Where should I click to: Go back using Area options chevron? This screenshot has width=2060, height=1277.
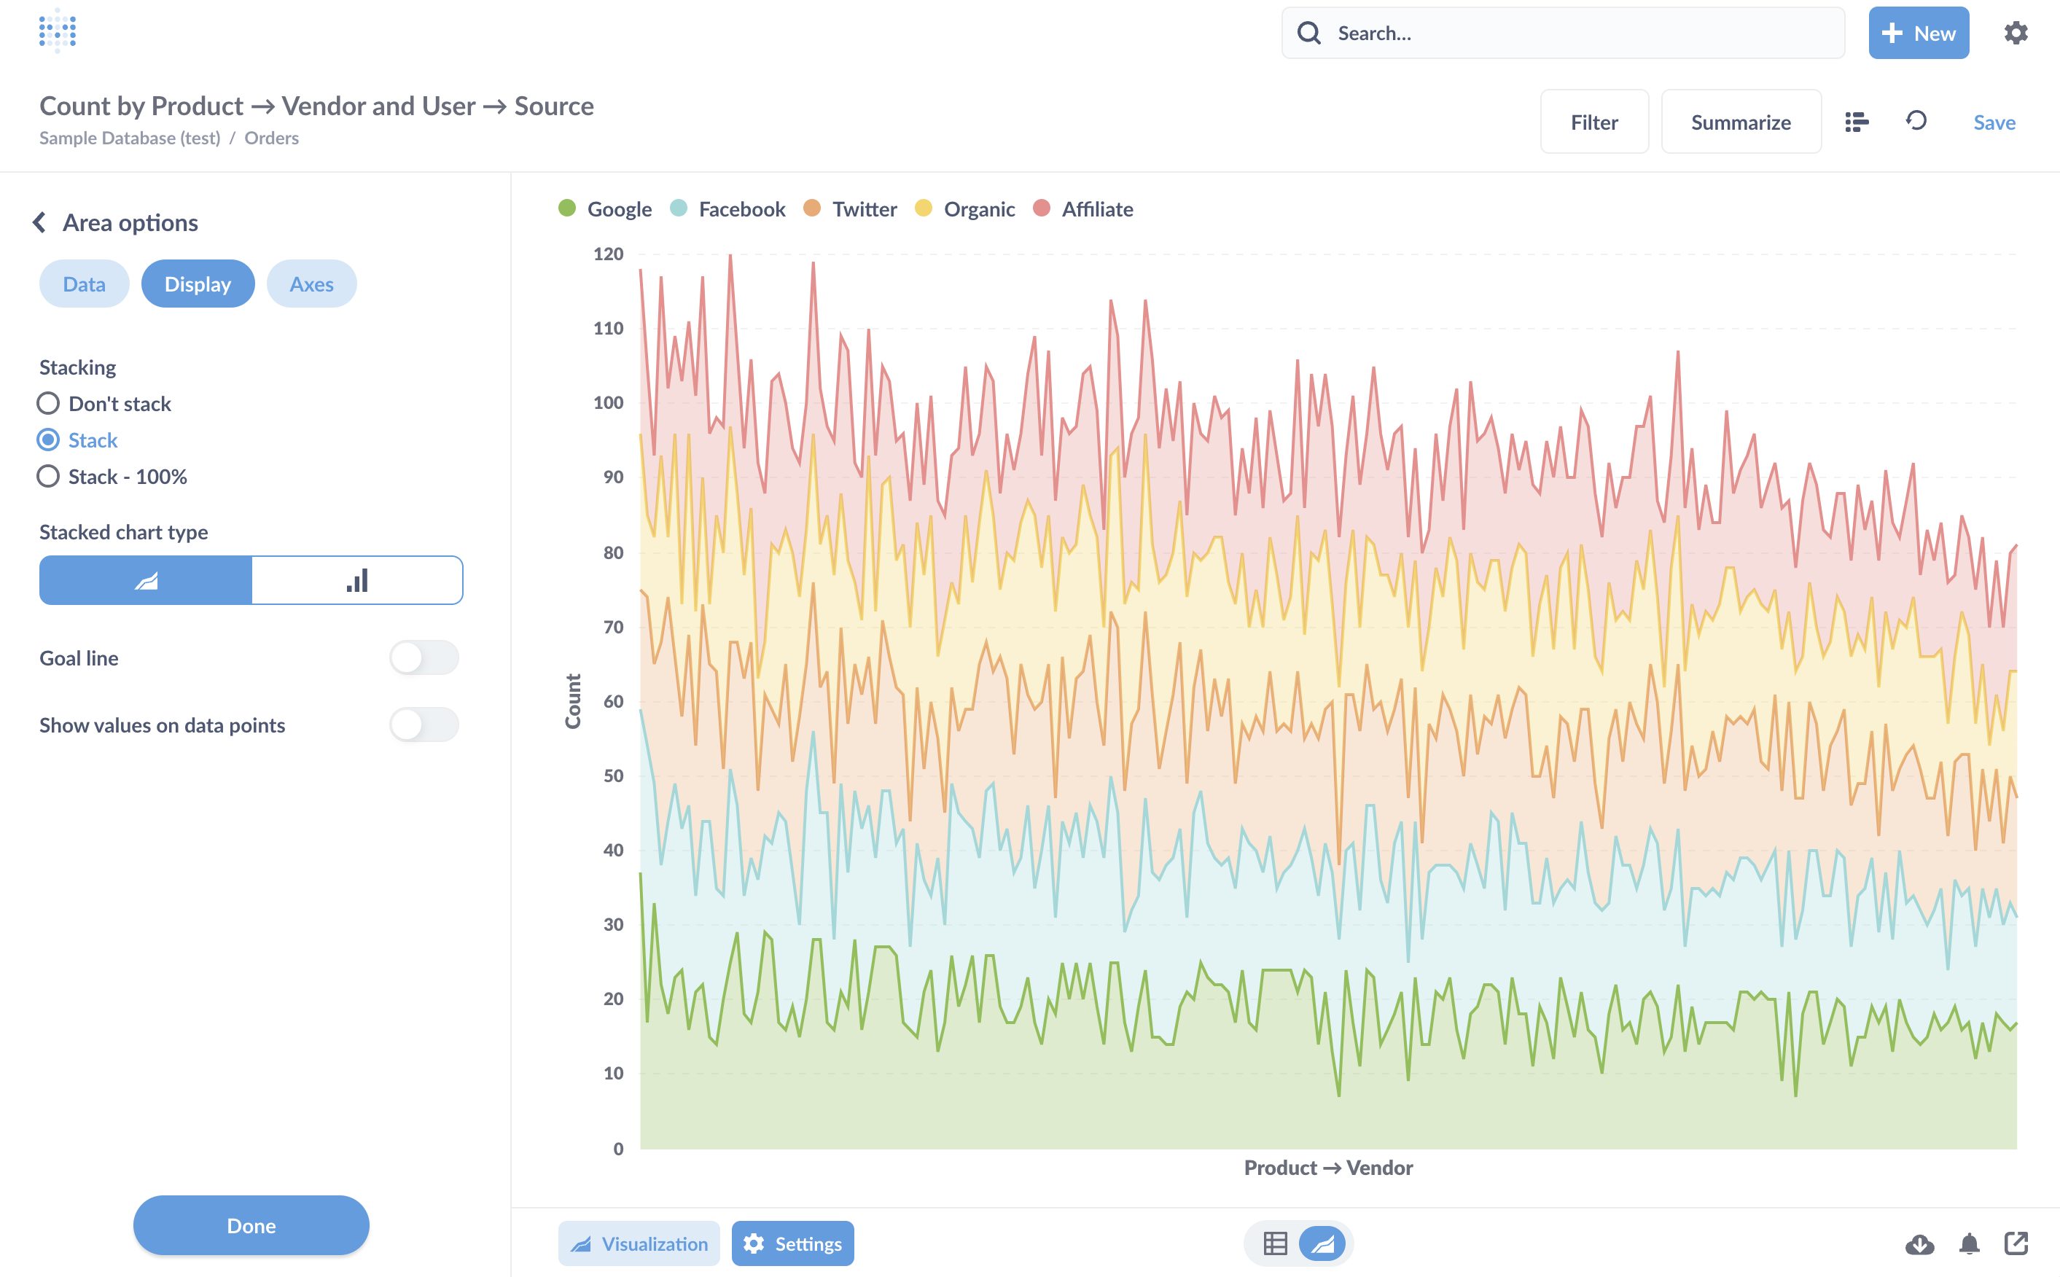(x=39, y=222)
